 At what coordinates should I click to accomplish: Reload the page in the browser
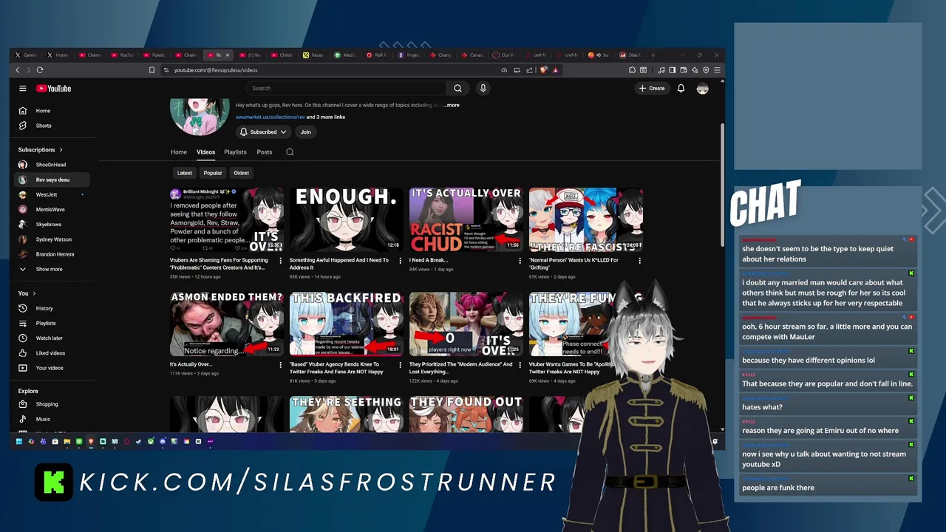40,70
